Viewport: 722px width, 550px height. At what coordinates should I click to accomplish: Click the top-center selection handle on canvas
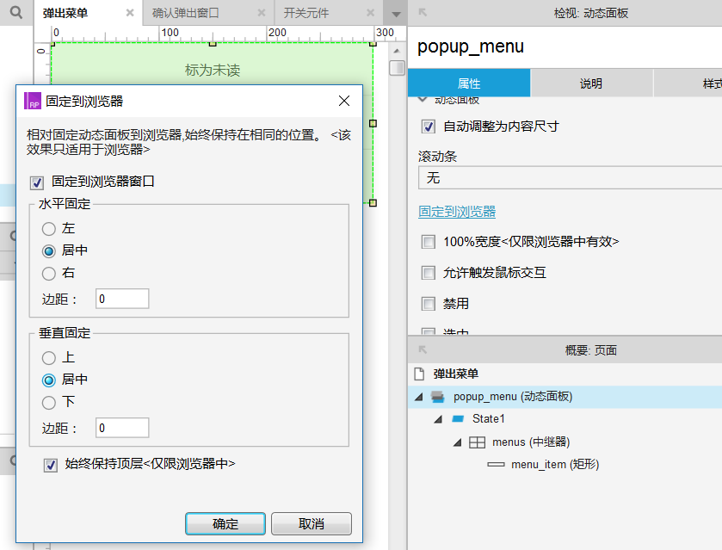[213, 44]
